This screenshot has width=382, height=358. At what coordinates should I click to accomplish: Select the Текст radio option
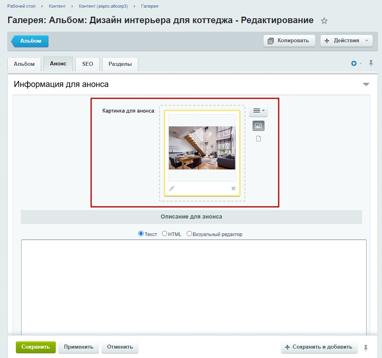[141, 234]
